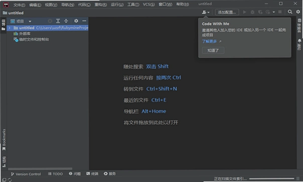The image size is (303, 182).
Task: Open the TODO tool tab
Action: click(x=55, y=174)
